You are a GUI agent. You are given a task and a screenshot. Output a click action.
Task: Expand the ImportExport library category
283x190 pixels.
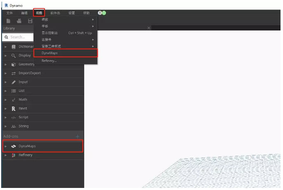pos(6,73)
